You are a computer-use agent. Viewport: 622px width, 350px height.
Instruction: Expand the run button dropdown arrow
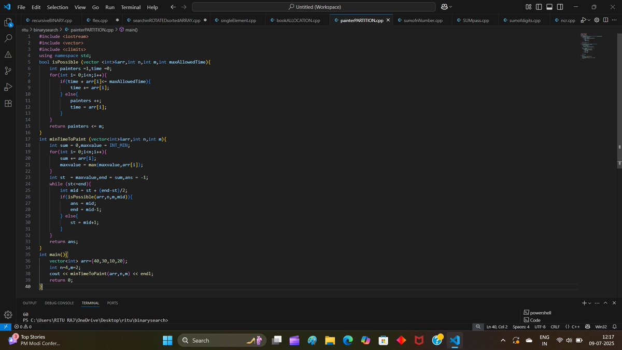[589, 20]
